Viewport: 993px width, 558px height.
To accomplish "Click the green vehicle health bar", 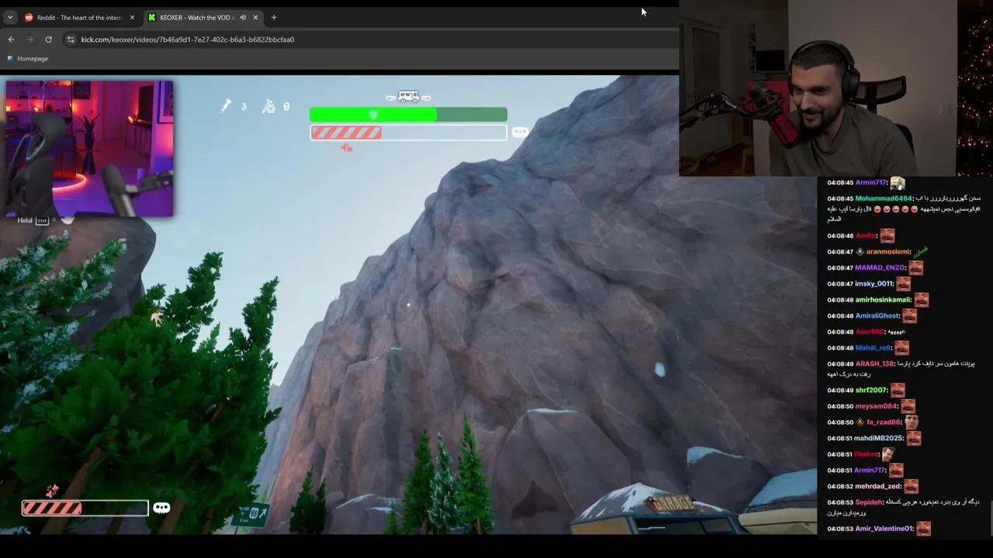I will 408,115.
